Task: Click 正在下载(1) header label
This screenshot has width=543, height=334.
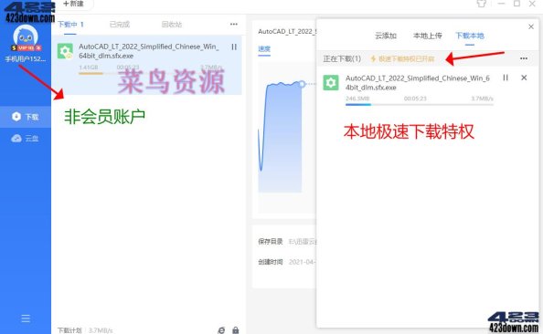Action: [x=342, y=58]
